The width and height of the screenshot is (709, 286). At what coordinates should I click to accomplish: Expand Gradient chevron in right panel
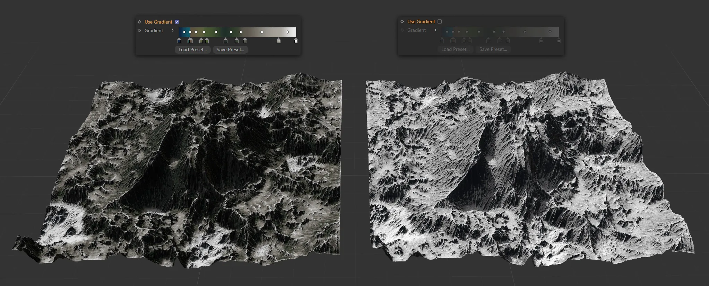click(x=435, y=30)
